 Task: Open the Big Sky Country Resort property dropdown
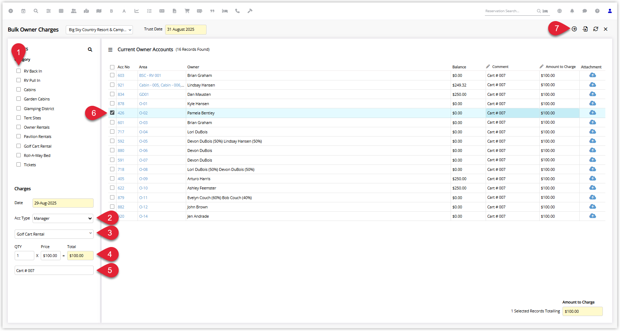click(99, 30)
